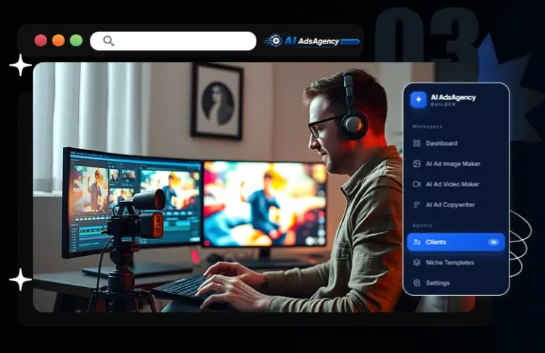
Task: Click the Workspace section label
Action: (427, 127)
